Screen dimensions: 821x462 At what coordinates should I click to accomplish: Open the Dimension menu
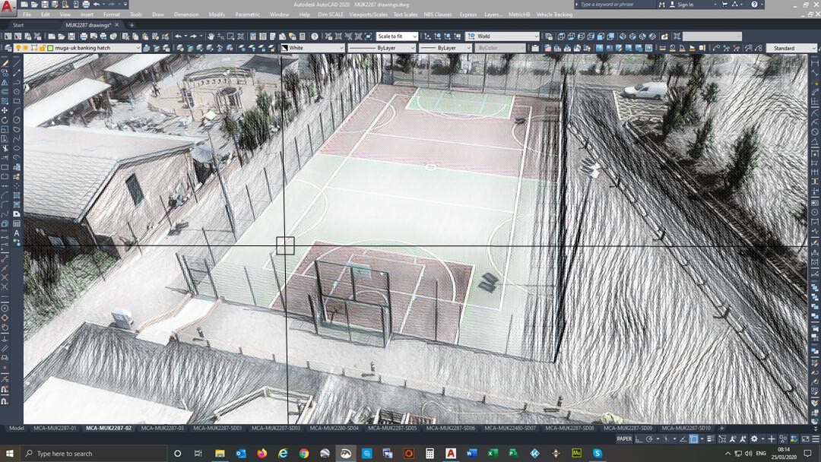pos(185,14)
